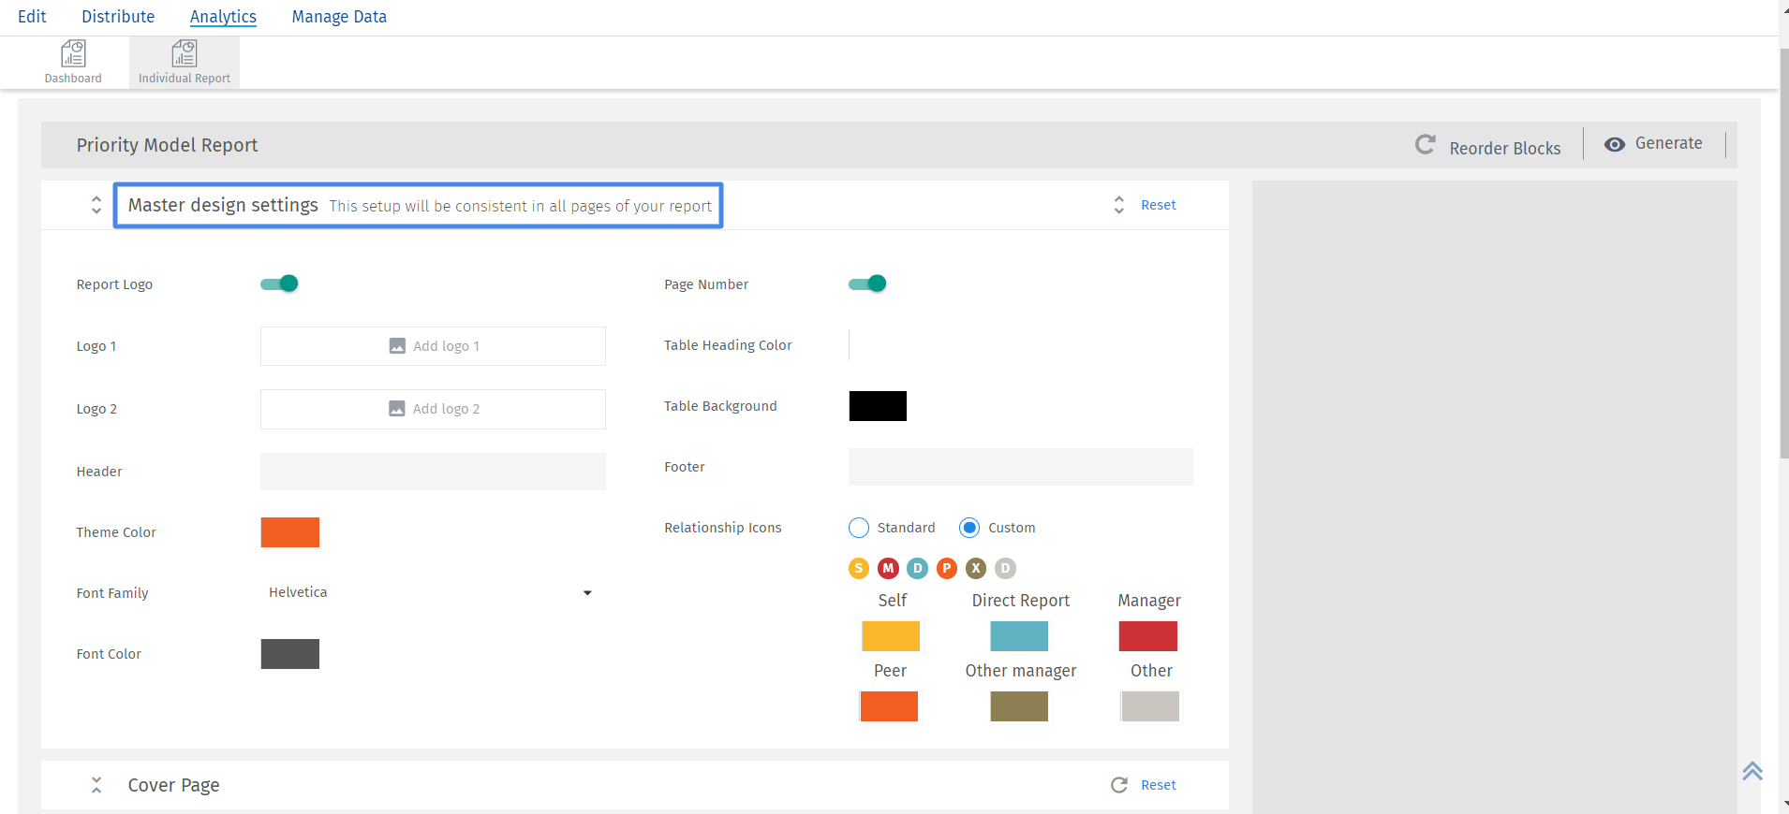Click Reset for Cover Page
Viewport: 1789px width, 814px height.
tap(1158, 785)
